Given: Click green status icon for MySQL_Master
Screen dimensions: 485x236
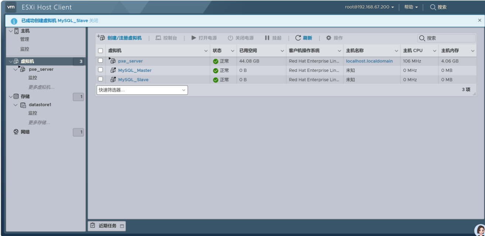Looking at the screenshot, I should (x=216, y=70).
